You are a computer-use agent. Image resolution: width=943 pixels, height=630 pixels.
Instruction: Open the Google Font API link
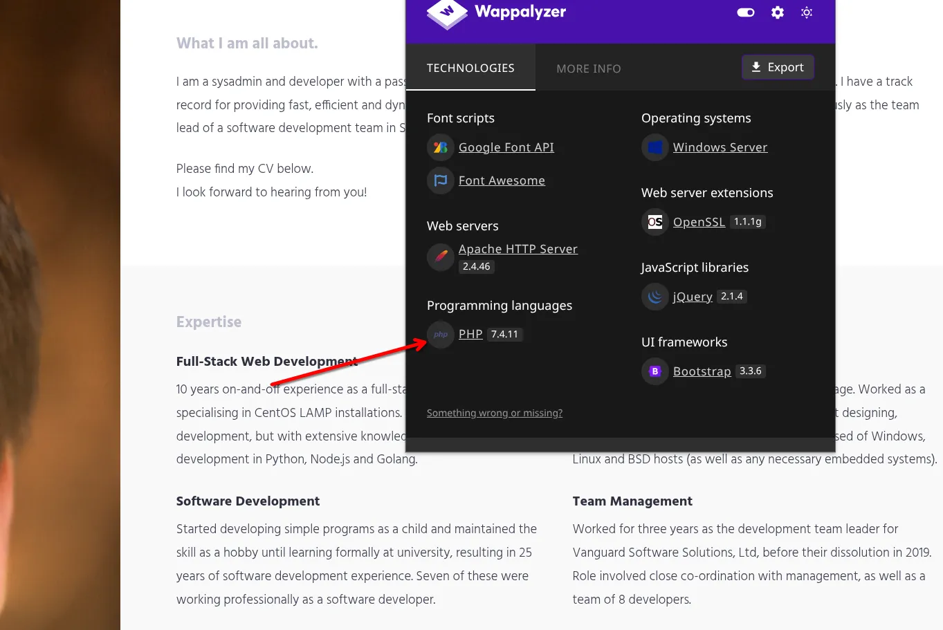click(x=506, y=147)
